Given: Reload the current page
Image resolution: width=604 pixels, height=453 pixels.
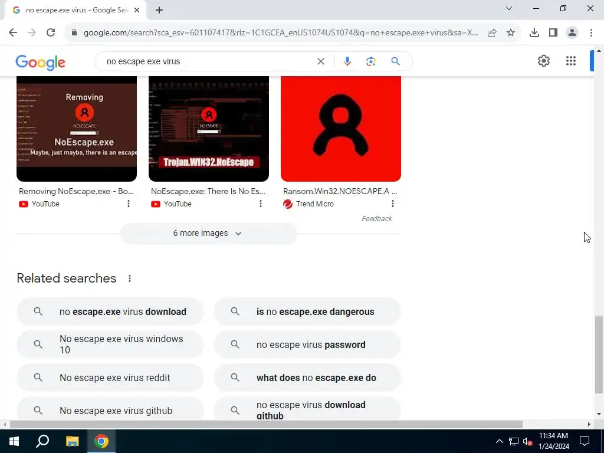Looking at the screenshot, I should pos(51,32).
